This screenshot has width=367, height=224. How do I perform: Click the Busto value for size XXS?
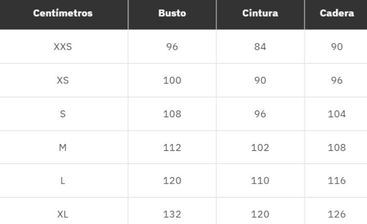tap(172, 47)
